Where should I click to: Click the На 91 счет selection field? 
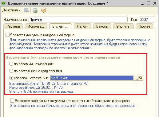pyautogui.click(x=92, y=78)
